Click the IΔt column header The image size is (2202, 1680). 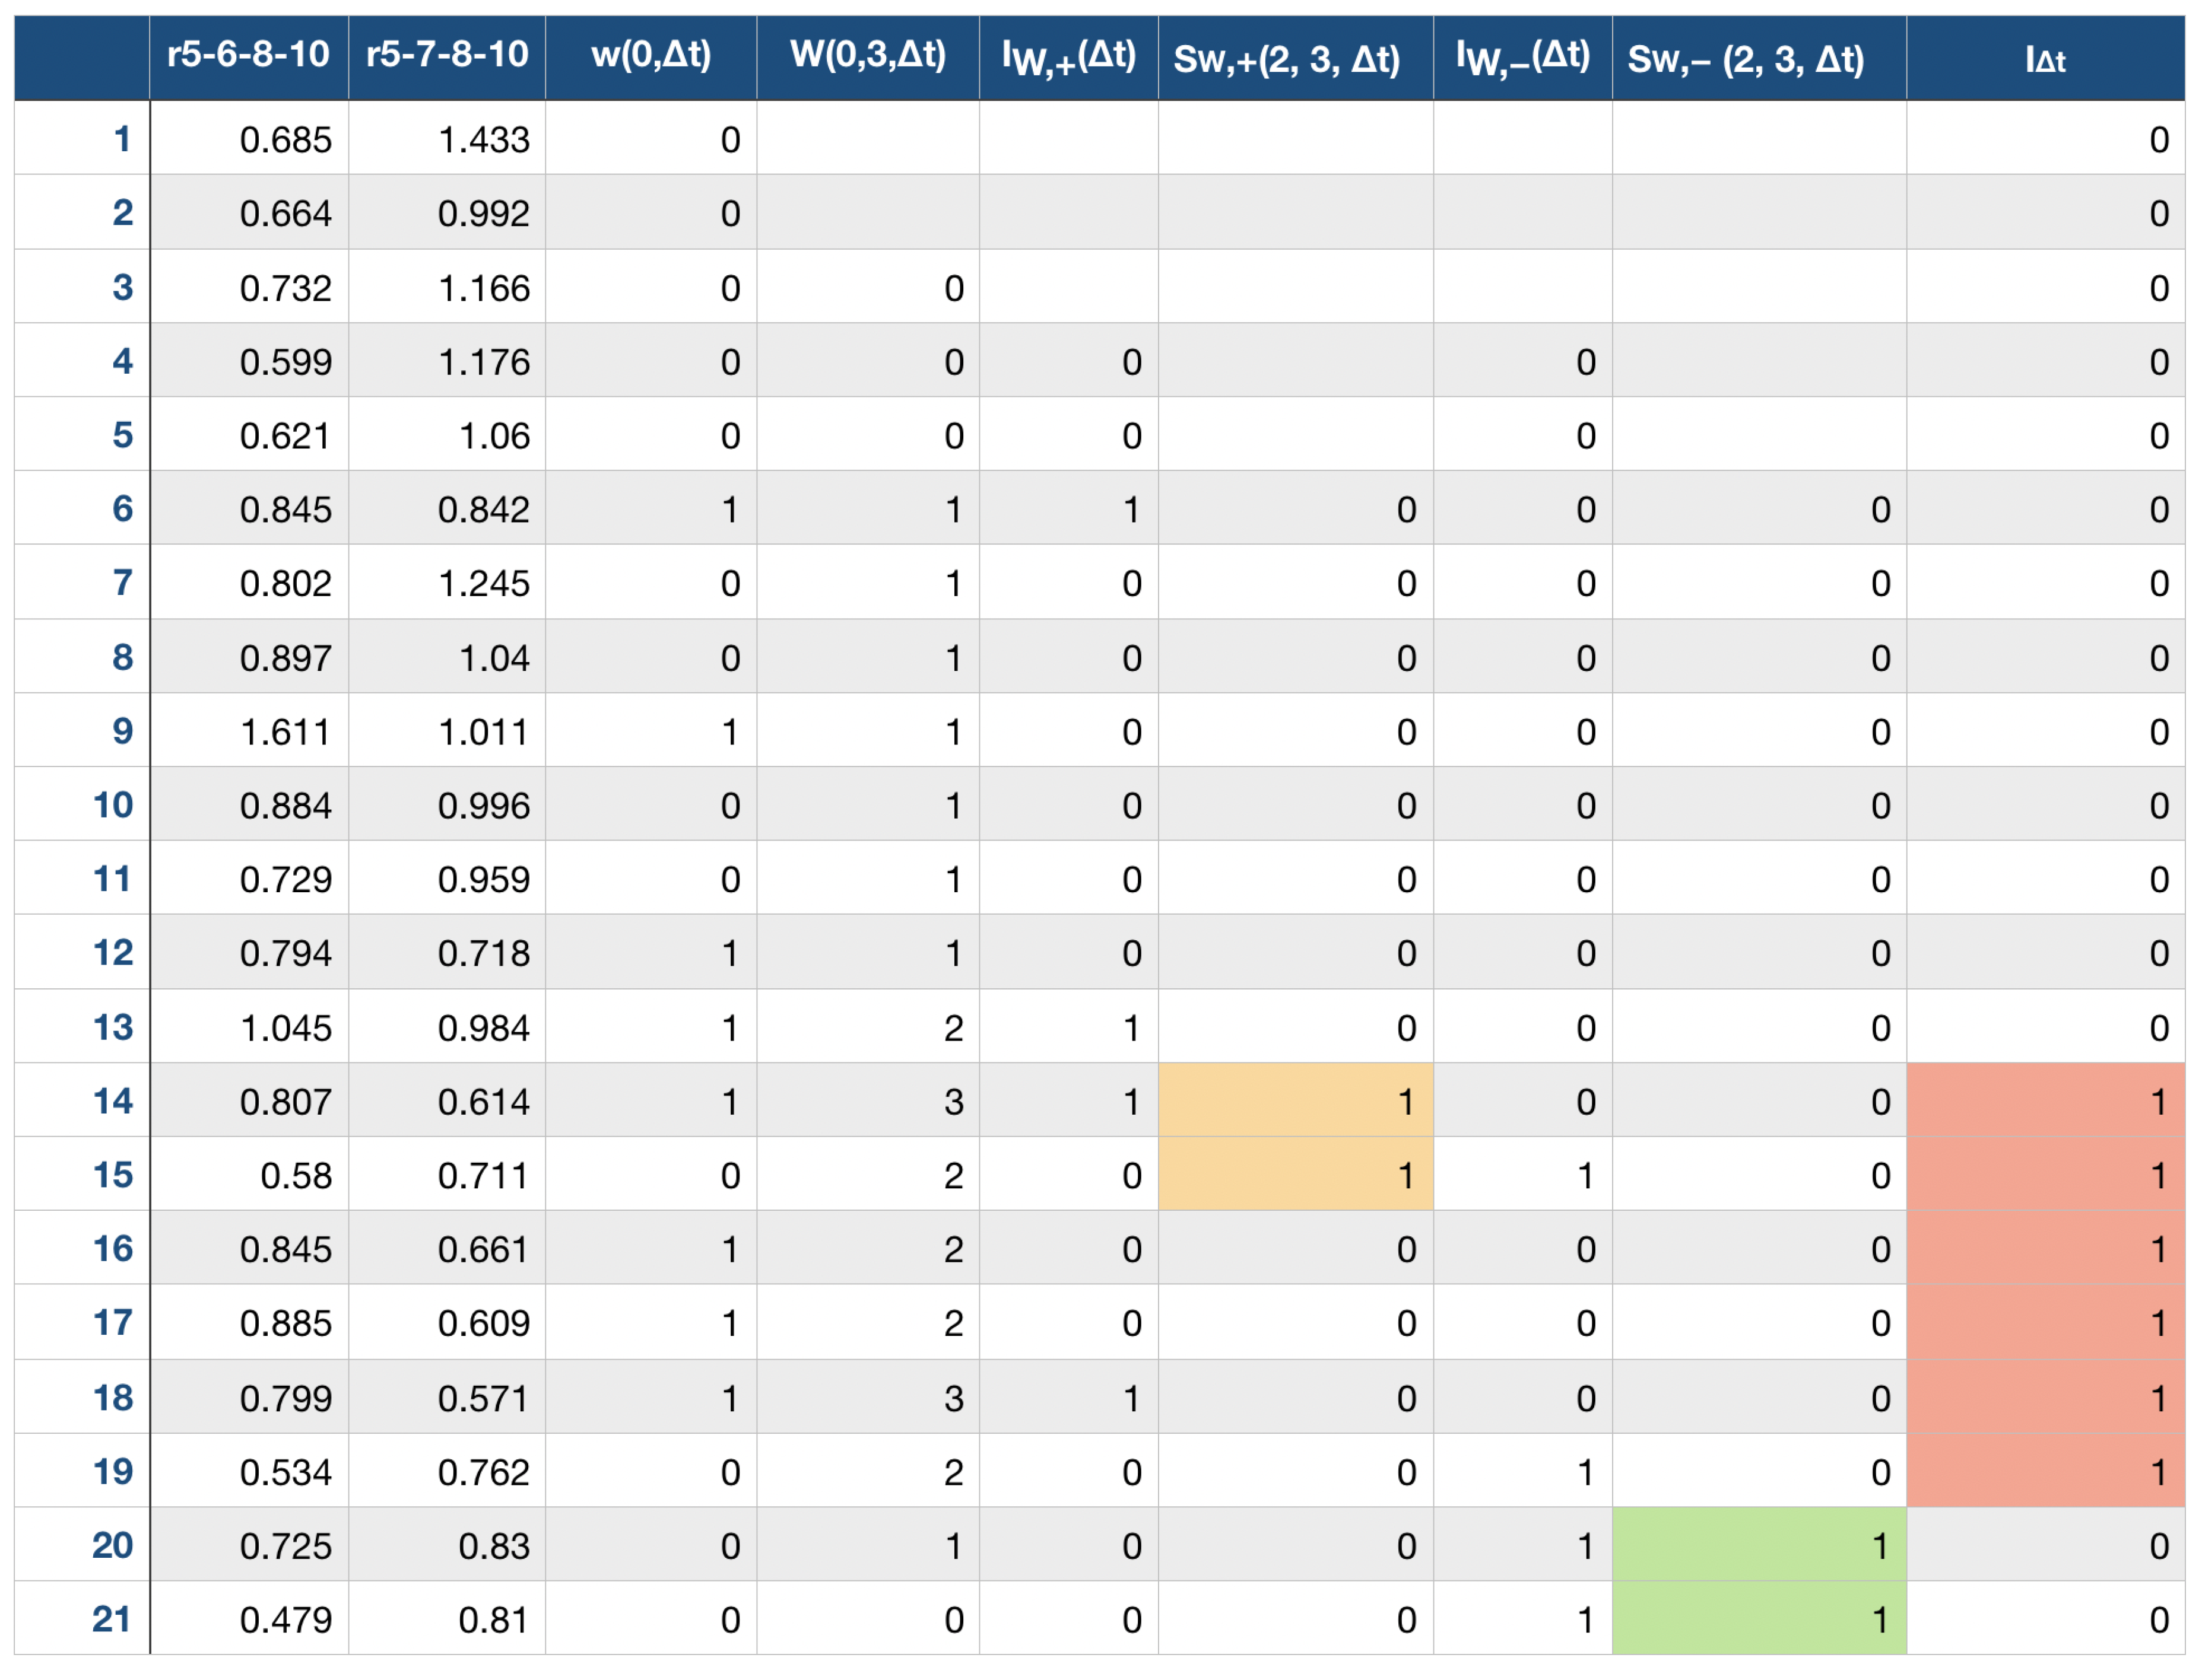point(2044,58)
